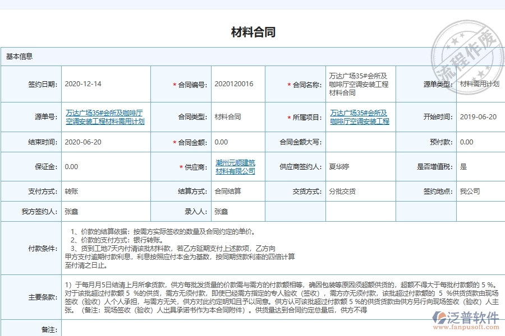Click the 供应商签约人 name 夏华婷
The width and height of the screenshot is (505, 336).
point(338,166)
